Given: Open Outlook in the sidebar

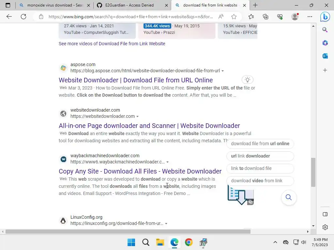Looking at the screenshot, I should [325, 56].
